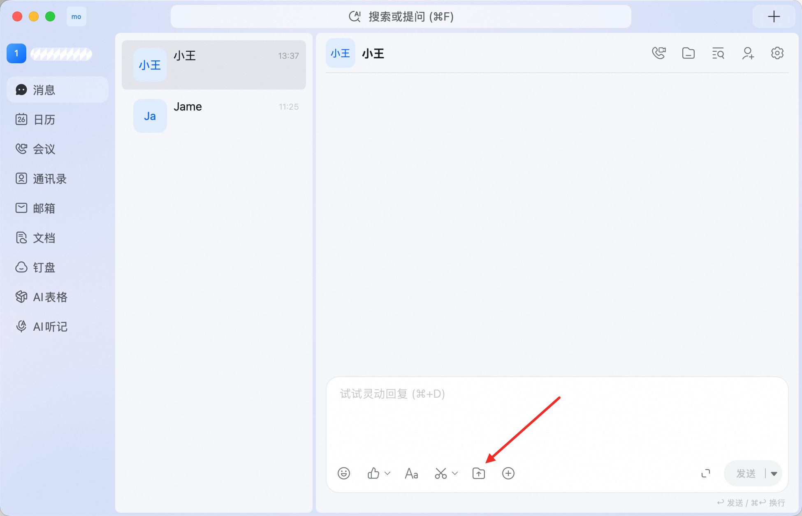The width and height of the screenshot is (802, 516).
Task: Click the plus button at top right
Action: coord(774,16)
